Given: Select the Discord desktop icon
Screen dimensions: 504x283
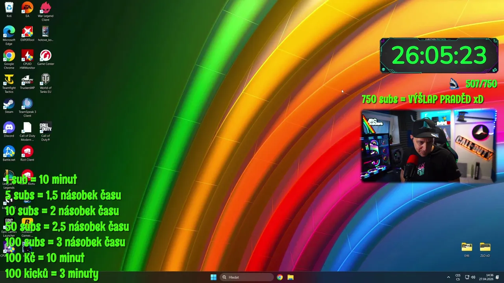Looking at the screenshot, I should click(x=9, y=130).
